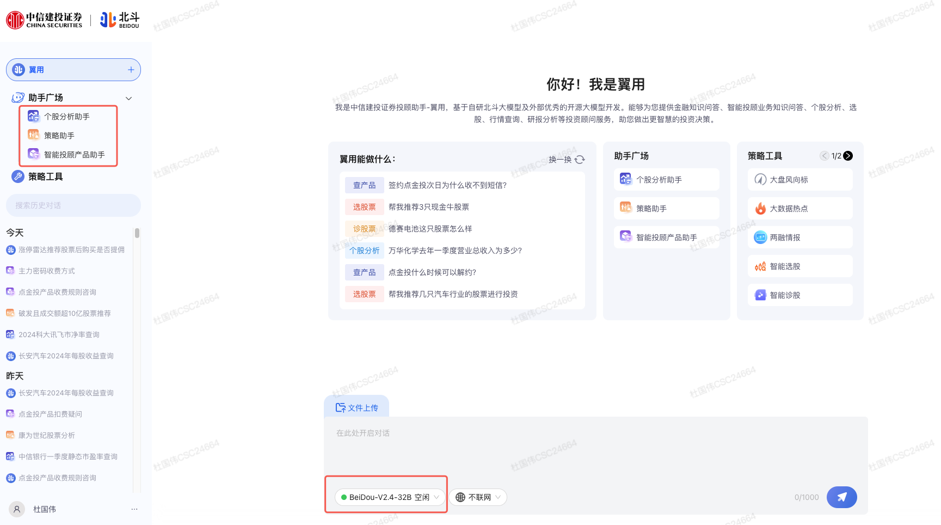Image resolution: width=941 pixels, height=525 pixels.
Task: Open the 智能诊股 tool
Action: pos(800,295)
